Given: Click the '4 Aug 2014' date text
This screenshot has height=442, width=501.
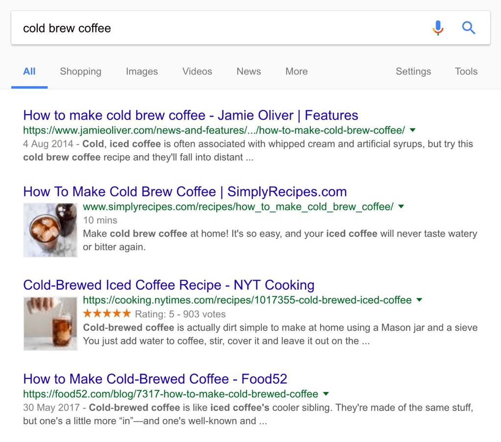Looking at the screenshot, I should (x=48, y=144).
